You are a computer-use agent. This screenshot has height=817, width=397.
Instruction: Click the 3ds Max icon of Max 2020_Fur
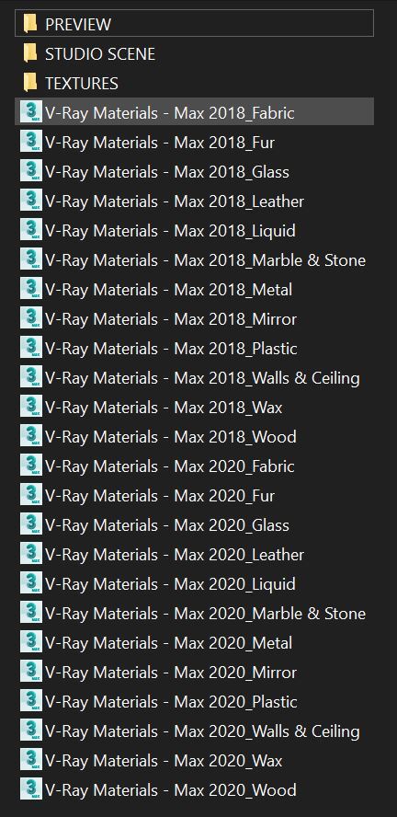[31, 495]
